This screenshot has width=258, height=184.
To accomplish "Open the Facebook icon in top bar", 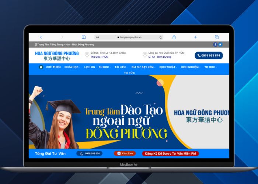I will coord(215,45).
